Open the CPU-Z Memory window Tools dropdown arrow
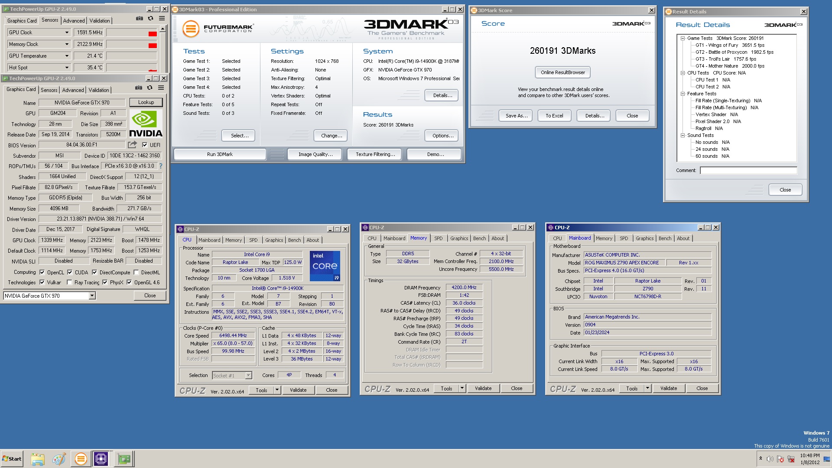 tap(462, 388)
